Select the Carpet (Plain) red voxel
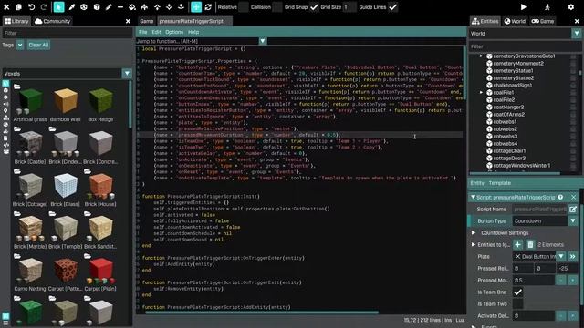 tap(100, 271)
